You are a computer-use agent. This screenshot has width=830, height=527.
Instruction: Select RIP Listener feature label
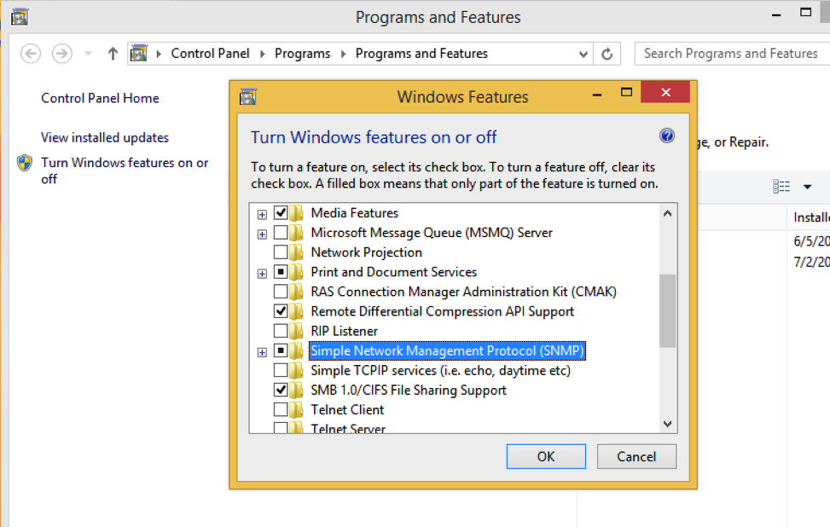tap(344, 331)
